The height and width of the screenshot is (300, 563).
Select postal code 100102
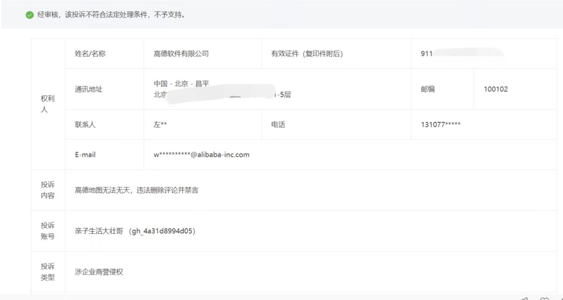496,89
